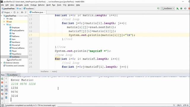Screen dimensions: 190x107
Task: Toggle soft-wrap in the Run console
Action: coord(6,86)
